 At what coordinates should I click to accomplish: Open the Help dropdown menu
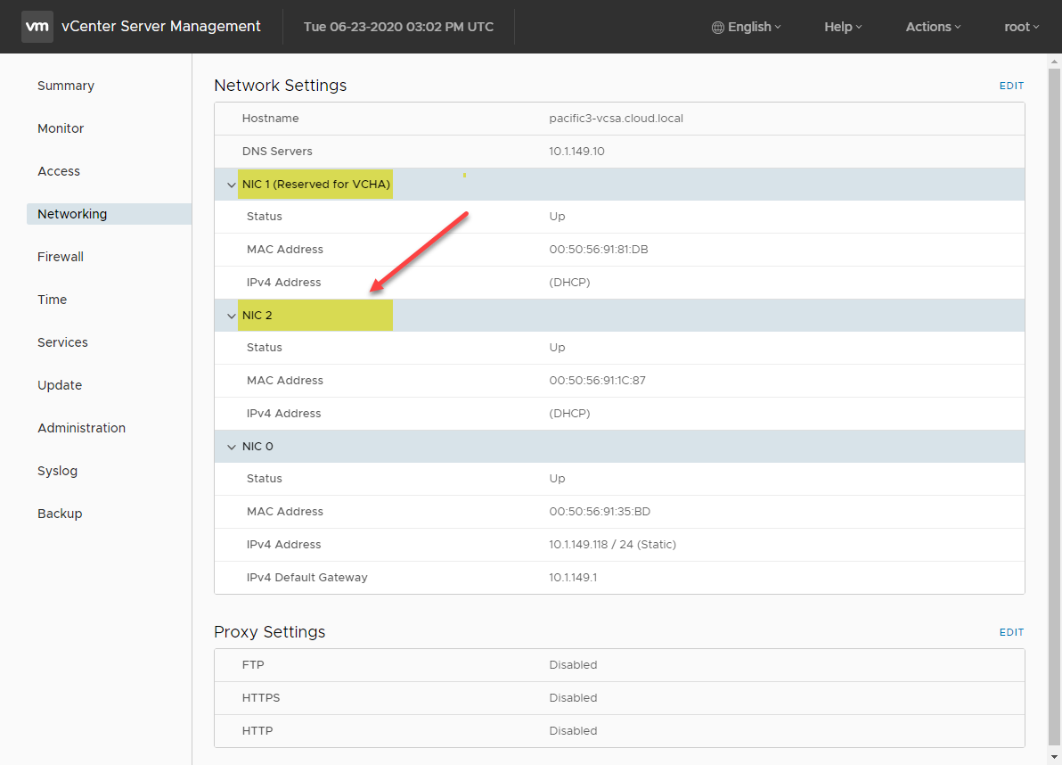843,27
